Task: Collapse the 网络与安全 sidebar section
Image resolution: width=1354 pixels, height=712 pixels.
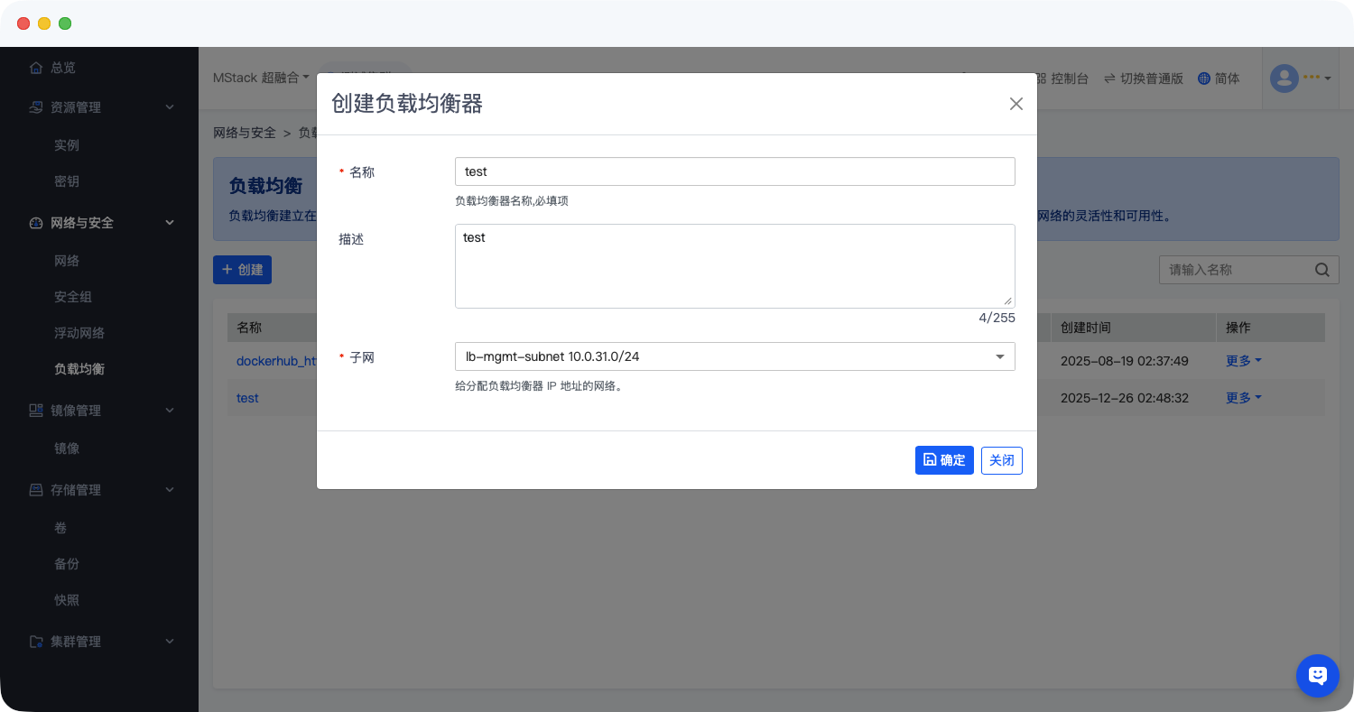Action: coord(170,223)
